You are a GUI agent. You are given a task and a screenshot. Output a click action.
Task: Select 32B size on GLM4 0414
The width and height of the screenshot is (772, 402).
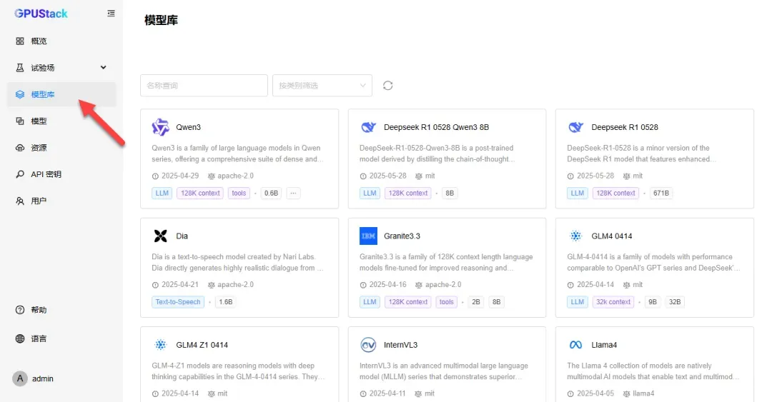point(675,302)
